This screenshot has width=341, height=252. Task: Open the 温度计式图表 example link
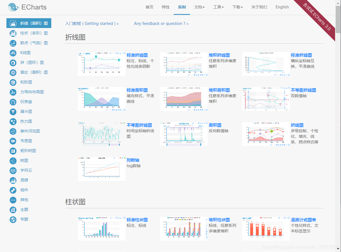point(303,220)
